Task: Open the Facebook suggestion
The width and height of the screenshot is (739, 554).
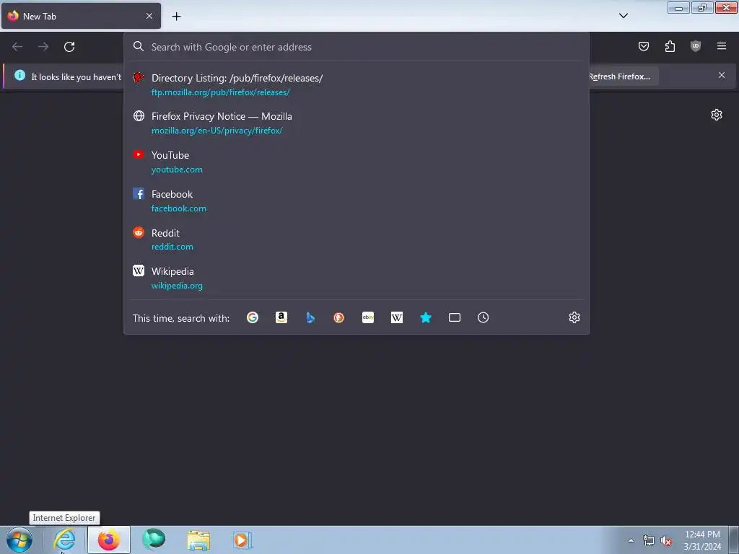Action: (357, 201)
